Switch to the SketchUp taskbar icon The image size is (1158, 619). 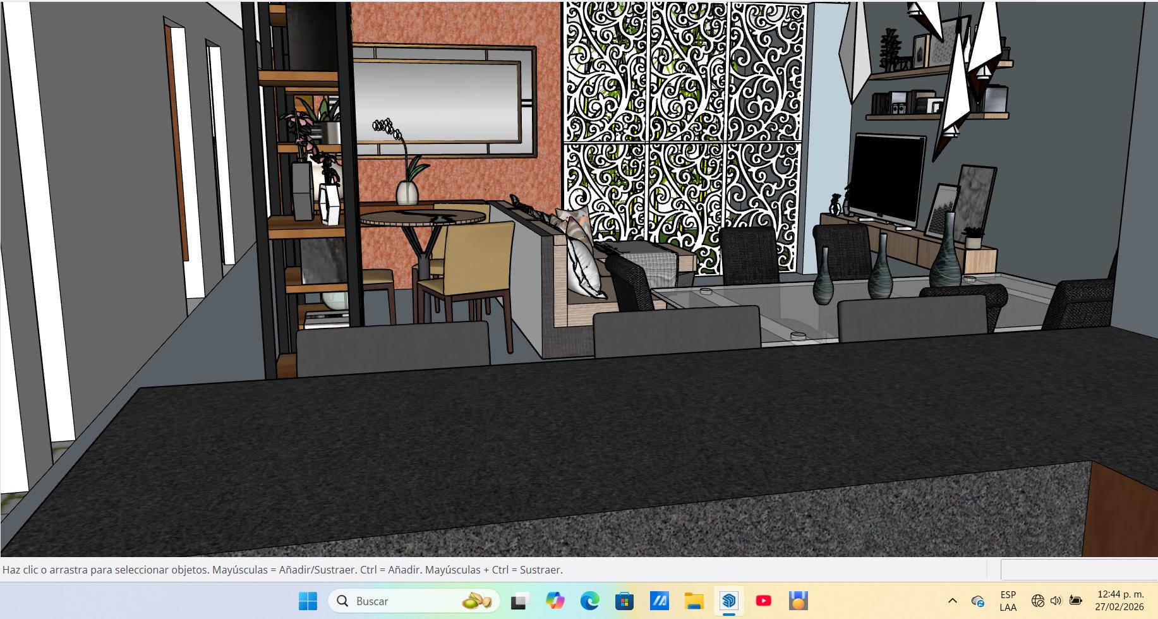pos(728,601)
